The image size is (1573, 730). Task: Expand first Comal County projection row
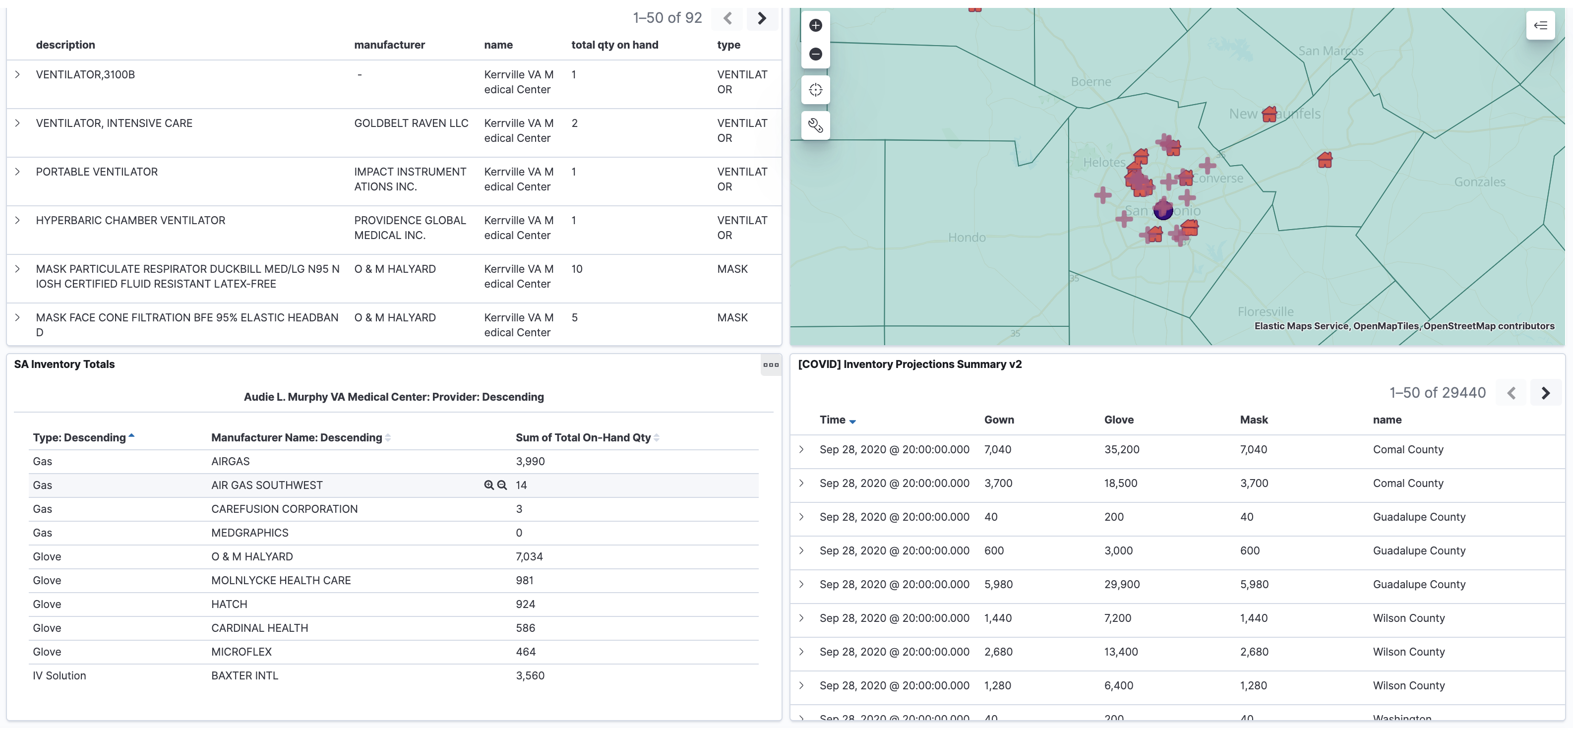[801, 450]
